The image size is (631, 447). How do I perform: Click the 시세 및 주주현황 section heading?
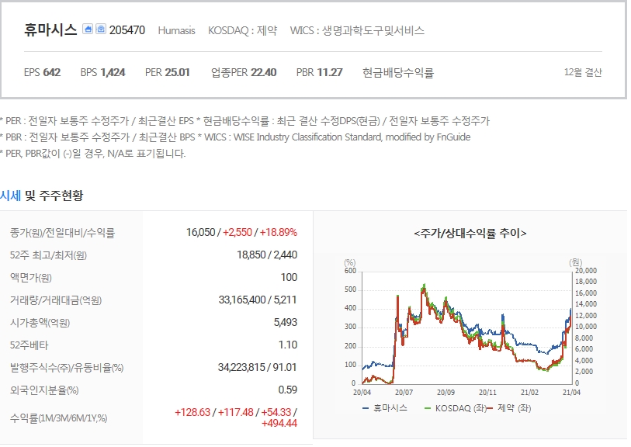(x=41, y=196)
